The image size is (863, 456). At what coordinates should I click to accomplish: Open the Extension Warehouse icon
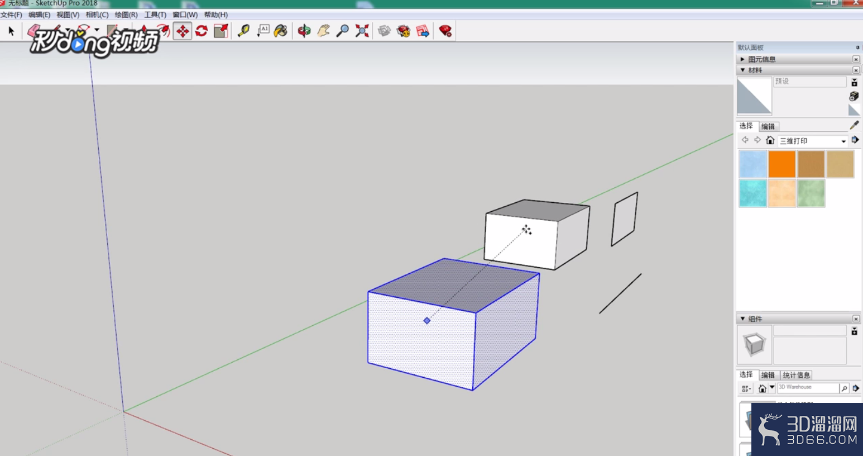(x=404, y=31)
